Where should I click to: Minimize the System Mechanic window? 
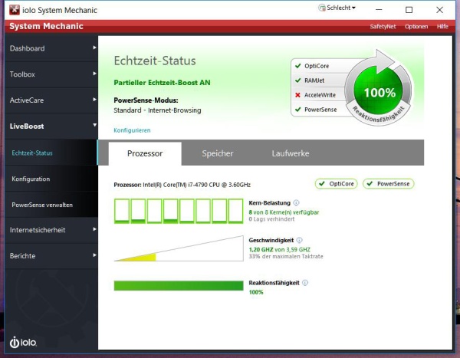click(379, 10)
